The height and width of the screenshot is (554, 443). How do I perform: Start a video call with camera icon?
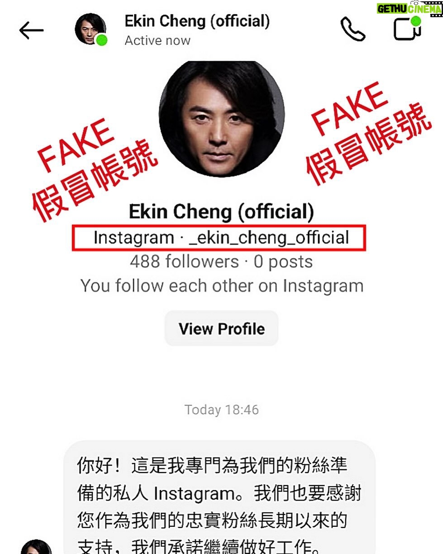407,28
